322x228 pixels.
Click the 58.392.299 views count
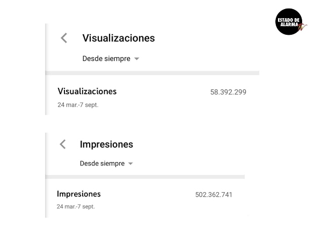[228, 92]
